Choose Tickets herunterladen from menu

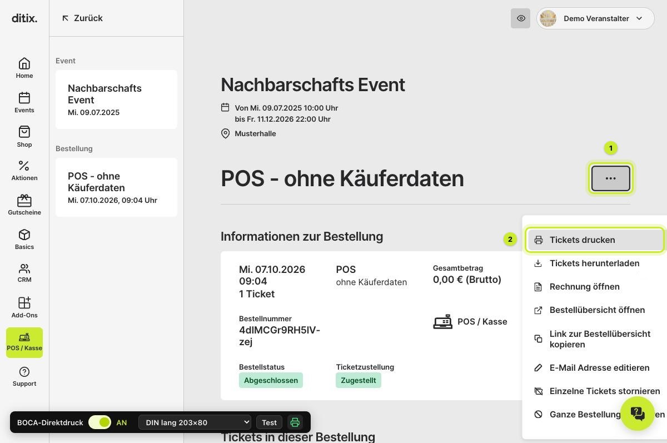596,263
